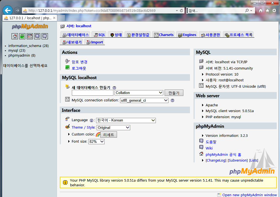The height and width of the screenshot is (197, 280).
Task: Open the Import tab
Action: click(95, 42)
